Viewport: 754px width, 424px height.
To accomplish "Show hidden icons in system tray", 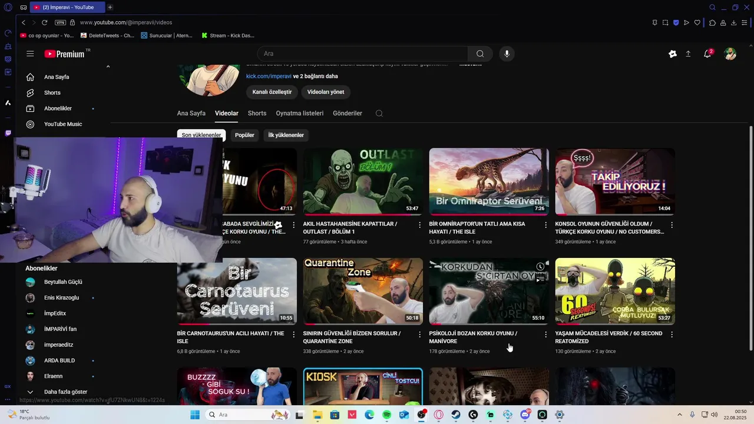I will pos(679,415).
